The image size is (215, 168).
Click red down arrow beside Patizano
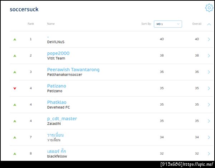click(15, 88)
